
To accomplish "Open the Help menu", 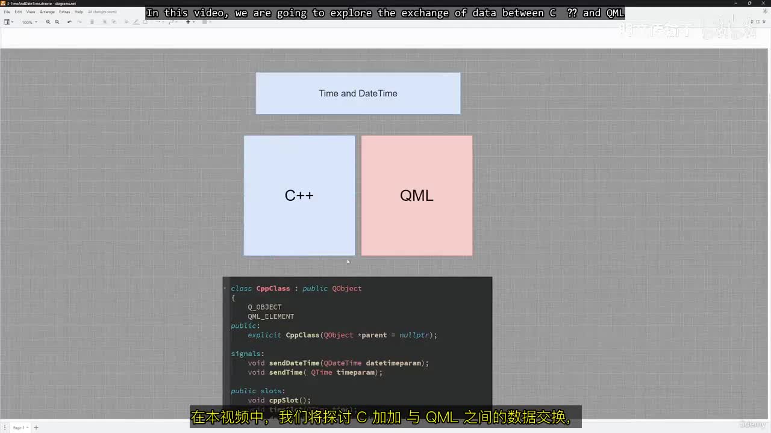I will [79, 12].
